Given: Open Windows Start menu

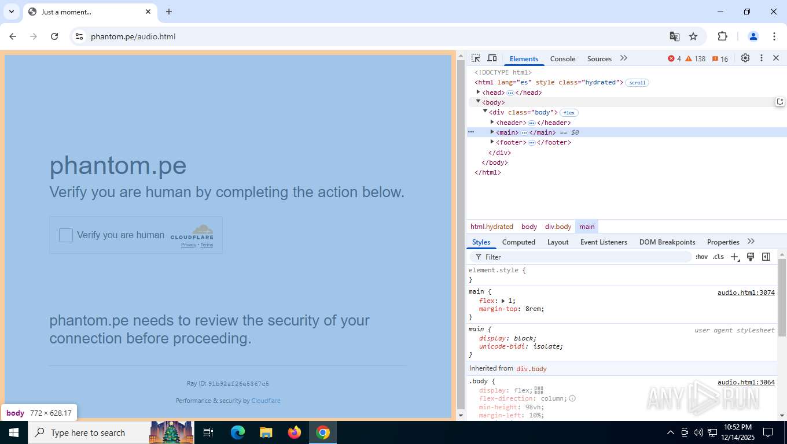Looking at the screenshot, I should [13, 432].
